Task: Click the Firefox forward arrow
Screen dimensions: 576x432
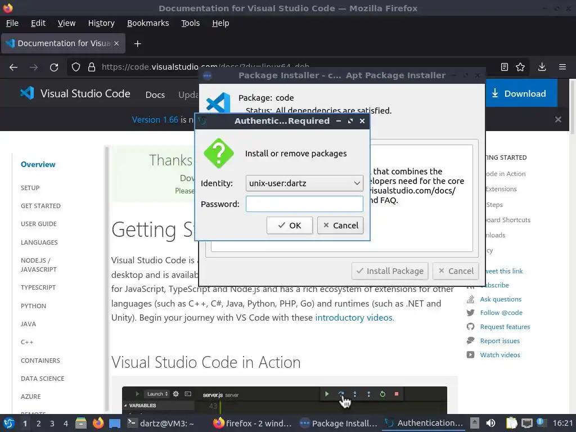Action: tap(34, 67)
